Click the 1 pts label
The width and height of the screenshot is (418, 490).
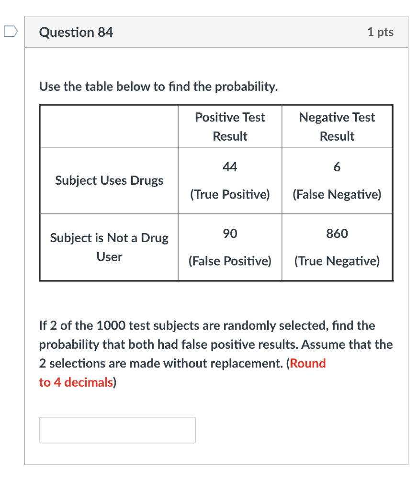pyautogui.click(x=380, y=32)
